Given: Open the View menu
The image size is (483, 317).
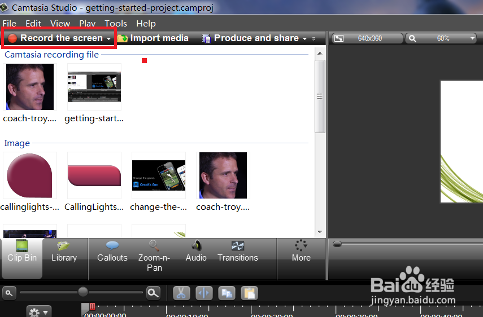Looking at the screenshot, I should pos(60,23).
